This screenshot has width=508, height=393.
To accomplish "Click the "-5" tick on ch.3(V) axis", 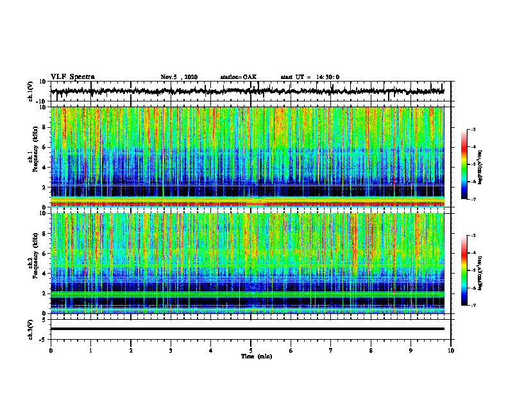I will (x=43, y=340).
